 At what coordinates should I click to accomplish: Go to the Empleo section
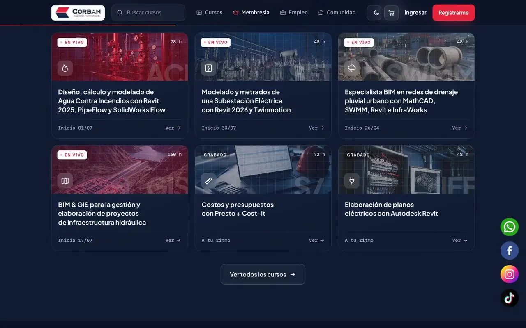pyautogui.click(x=294, y=13)
